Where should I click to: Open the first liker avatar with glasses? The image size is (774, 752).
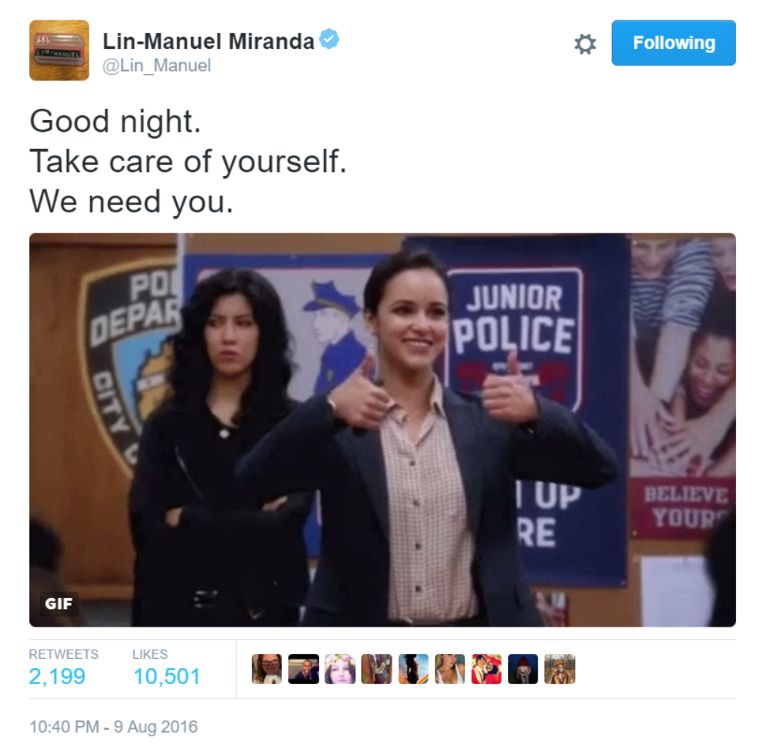click(x=267, y=669)
